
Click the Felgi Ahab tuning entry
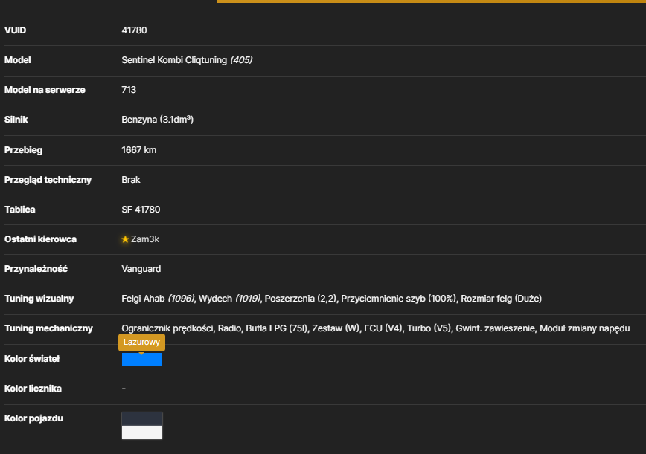159,299
